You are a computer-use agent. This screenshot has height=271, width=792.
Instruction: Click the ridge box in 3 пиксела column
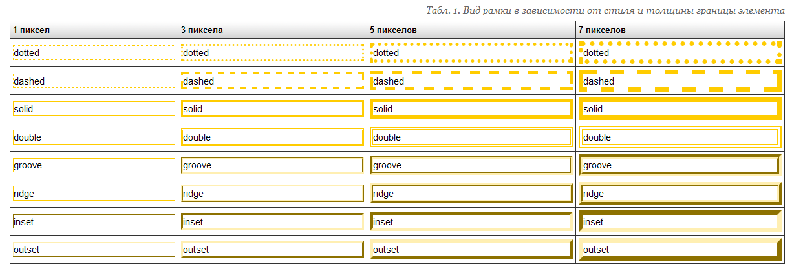pyautogui.click(x=272, y=194)
